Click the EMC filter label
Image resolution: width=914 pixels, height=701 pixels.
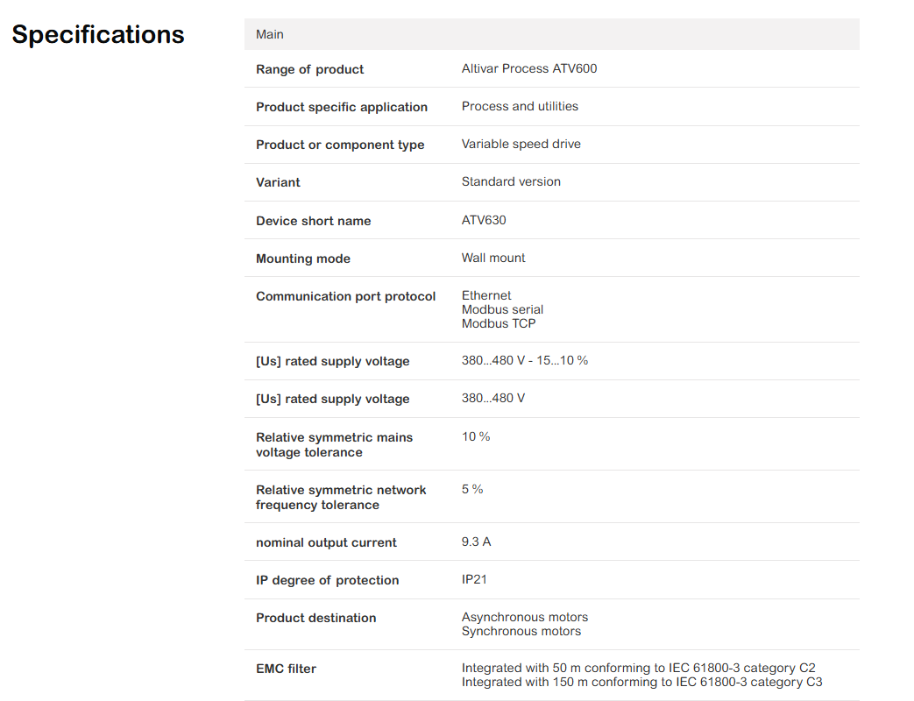tap(287, 669)
